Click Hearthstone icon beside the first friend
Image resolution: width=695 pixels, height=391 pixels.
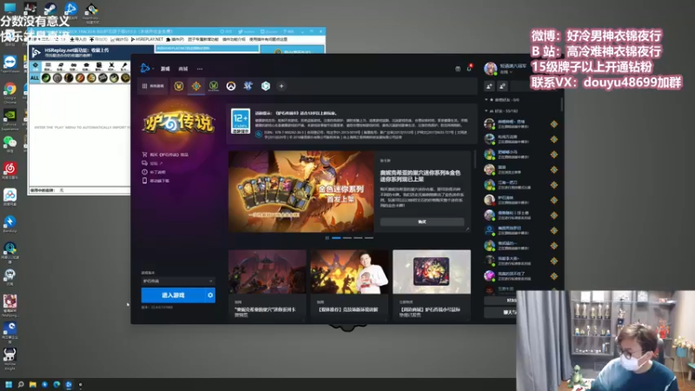click(x=554, y=124)
